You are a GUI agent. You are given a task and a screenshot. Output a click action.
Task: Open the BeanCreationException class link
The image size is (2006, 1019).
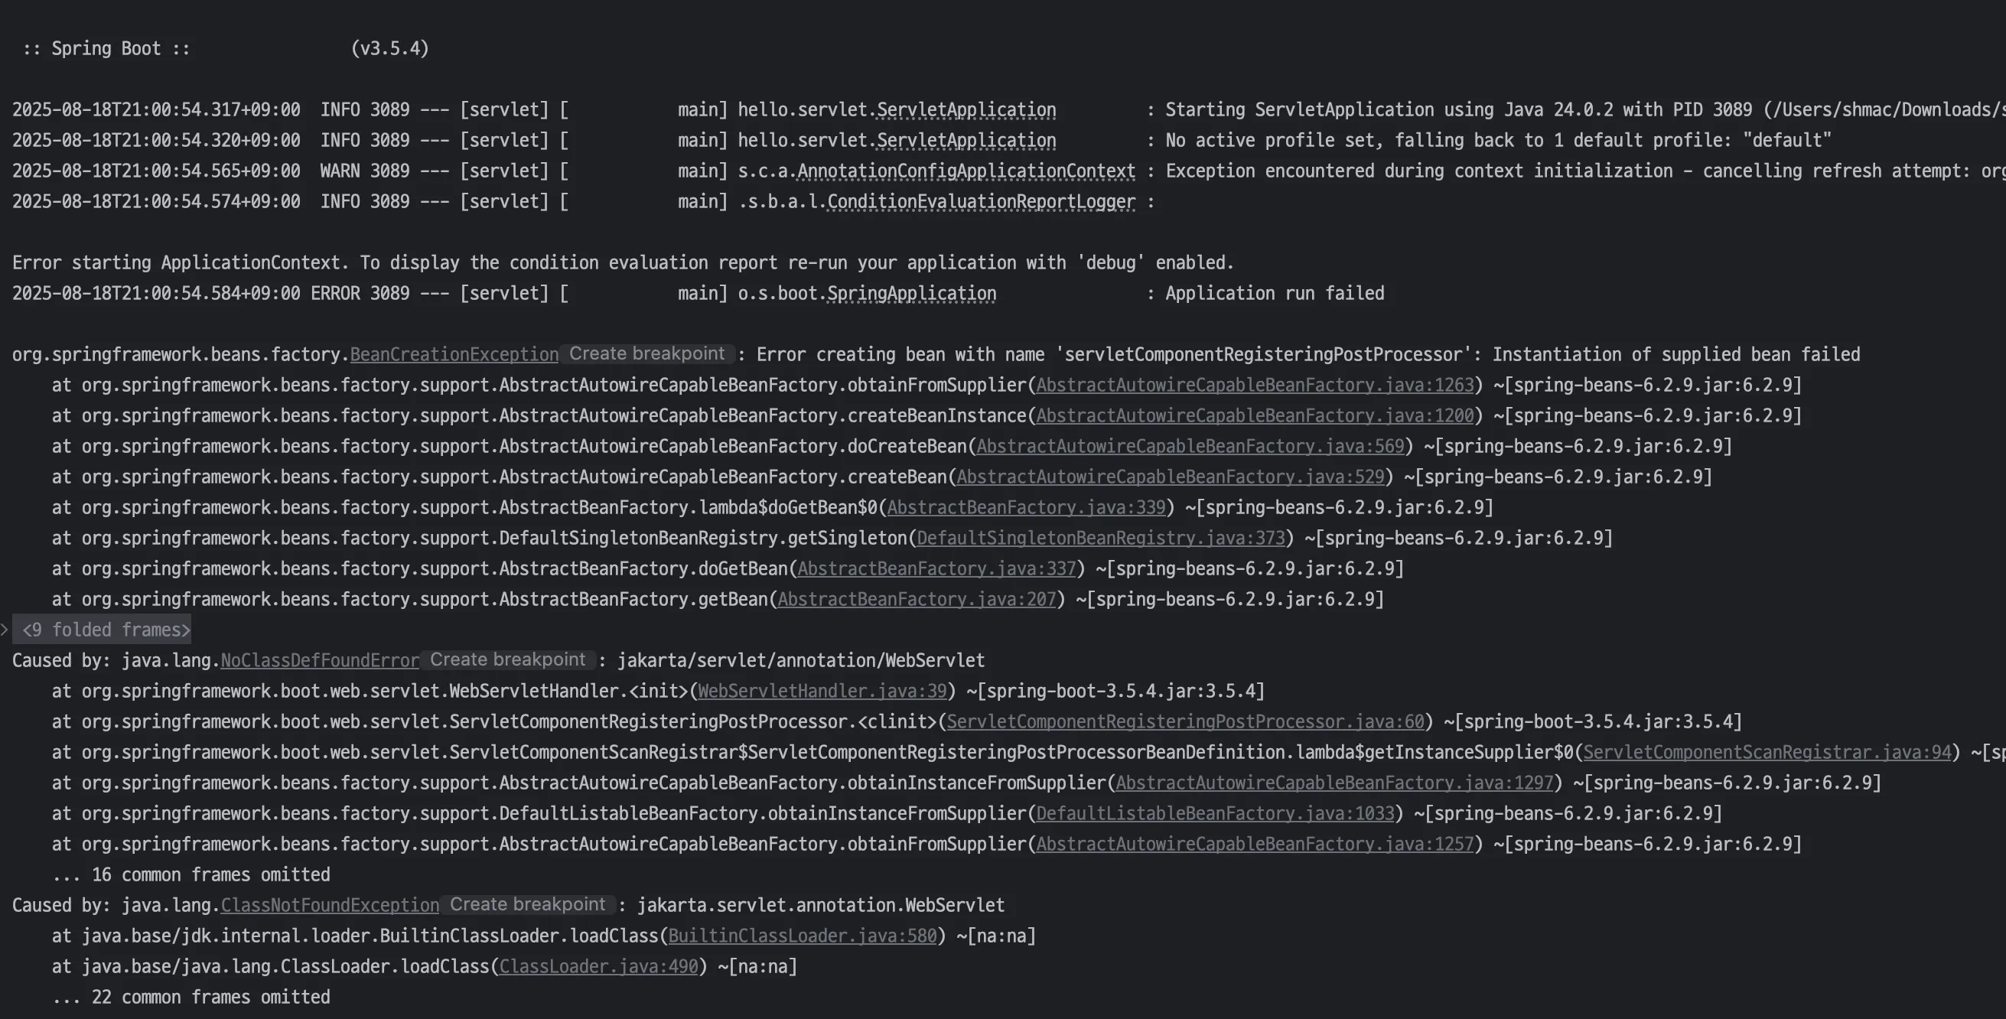[x=454, y=355]
